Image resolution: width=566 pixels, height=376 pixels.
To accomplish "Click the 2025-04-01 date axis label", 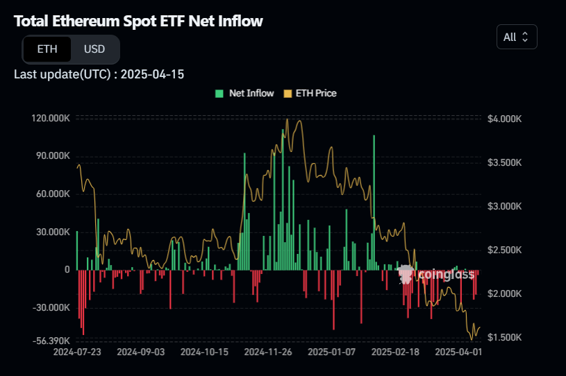I will pyautogui.click(x=458, y=352).
